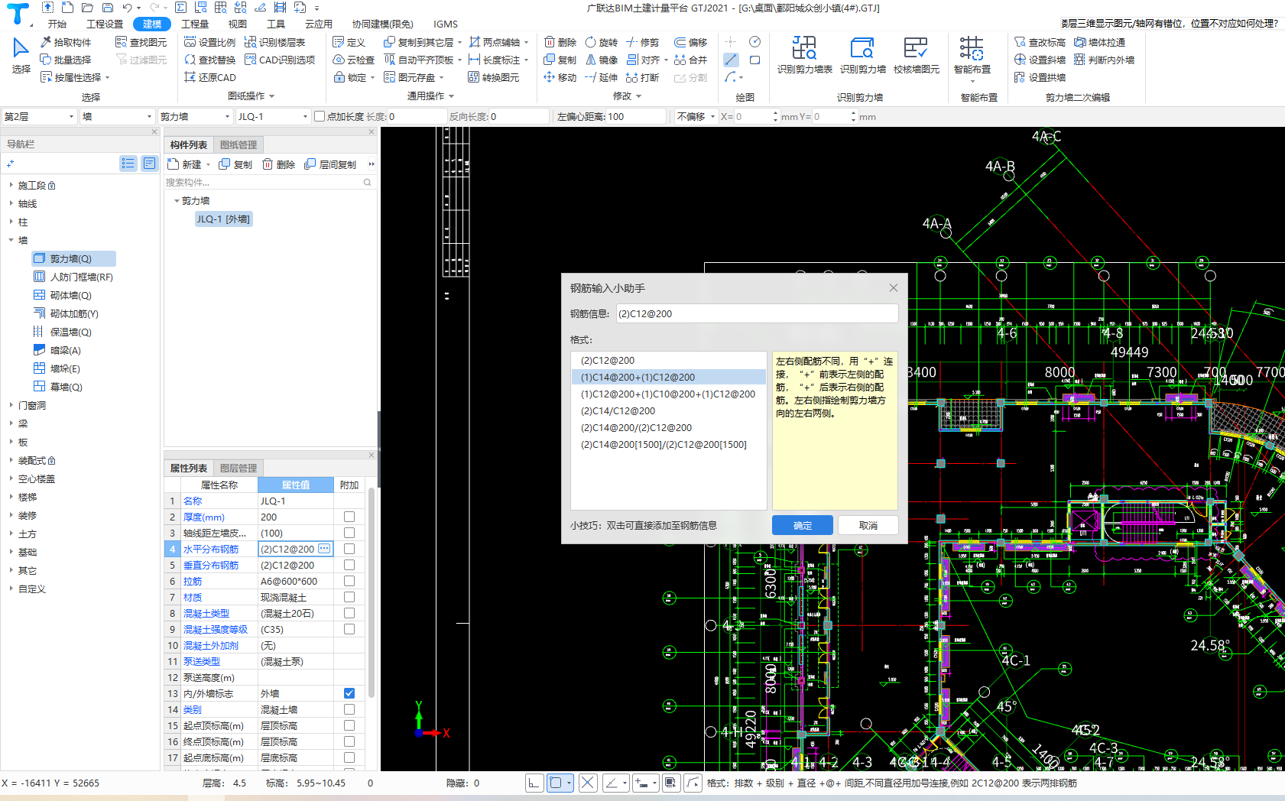Open ellipsis button in 水平分布钢筋 value cell

324,549
